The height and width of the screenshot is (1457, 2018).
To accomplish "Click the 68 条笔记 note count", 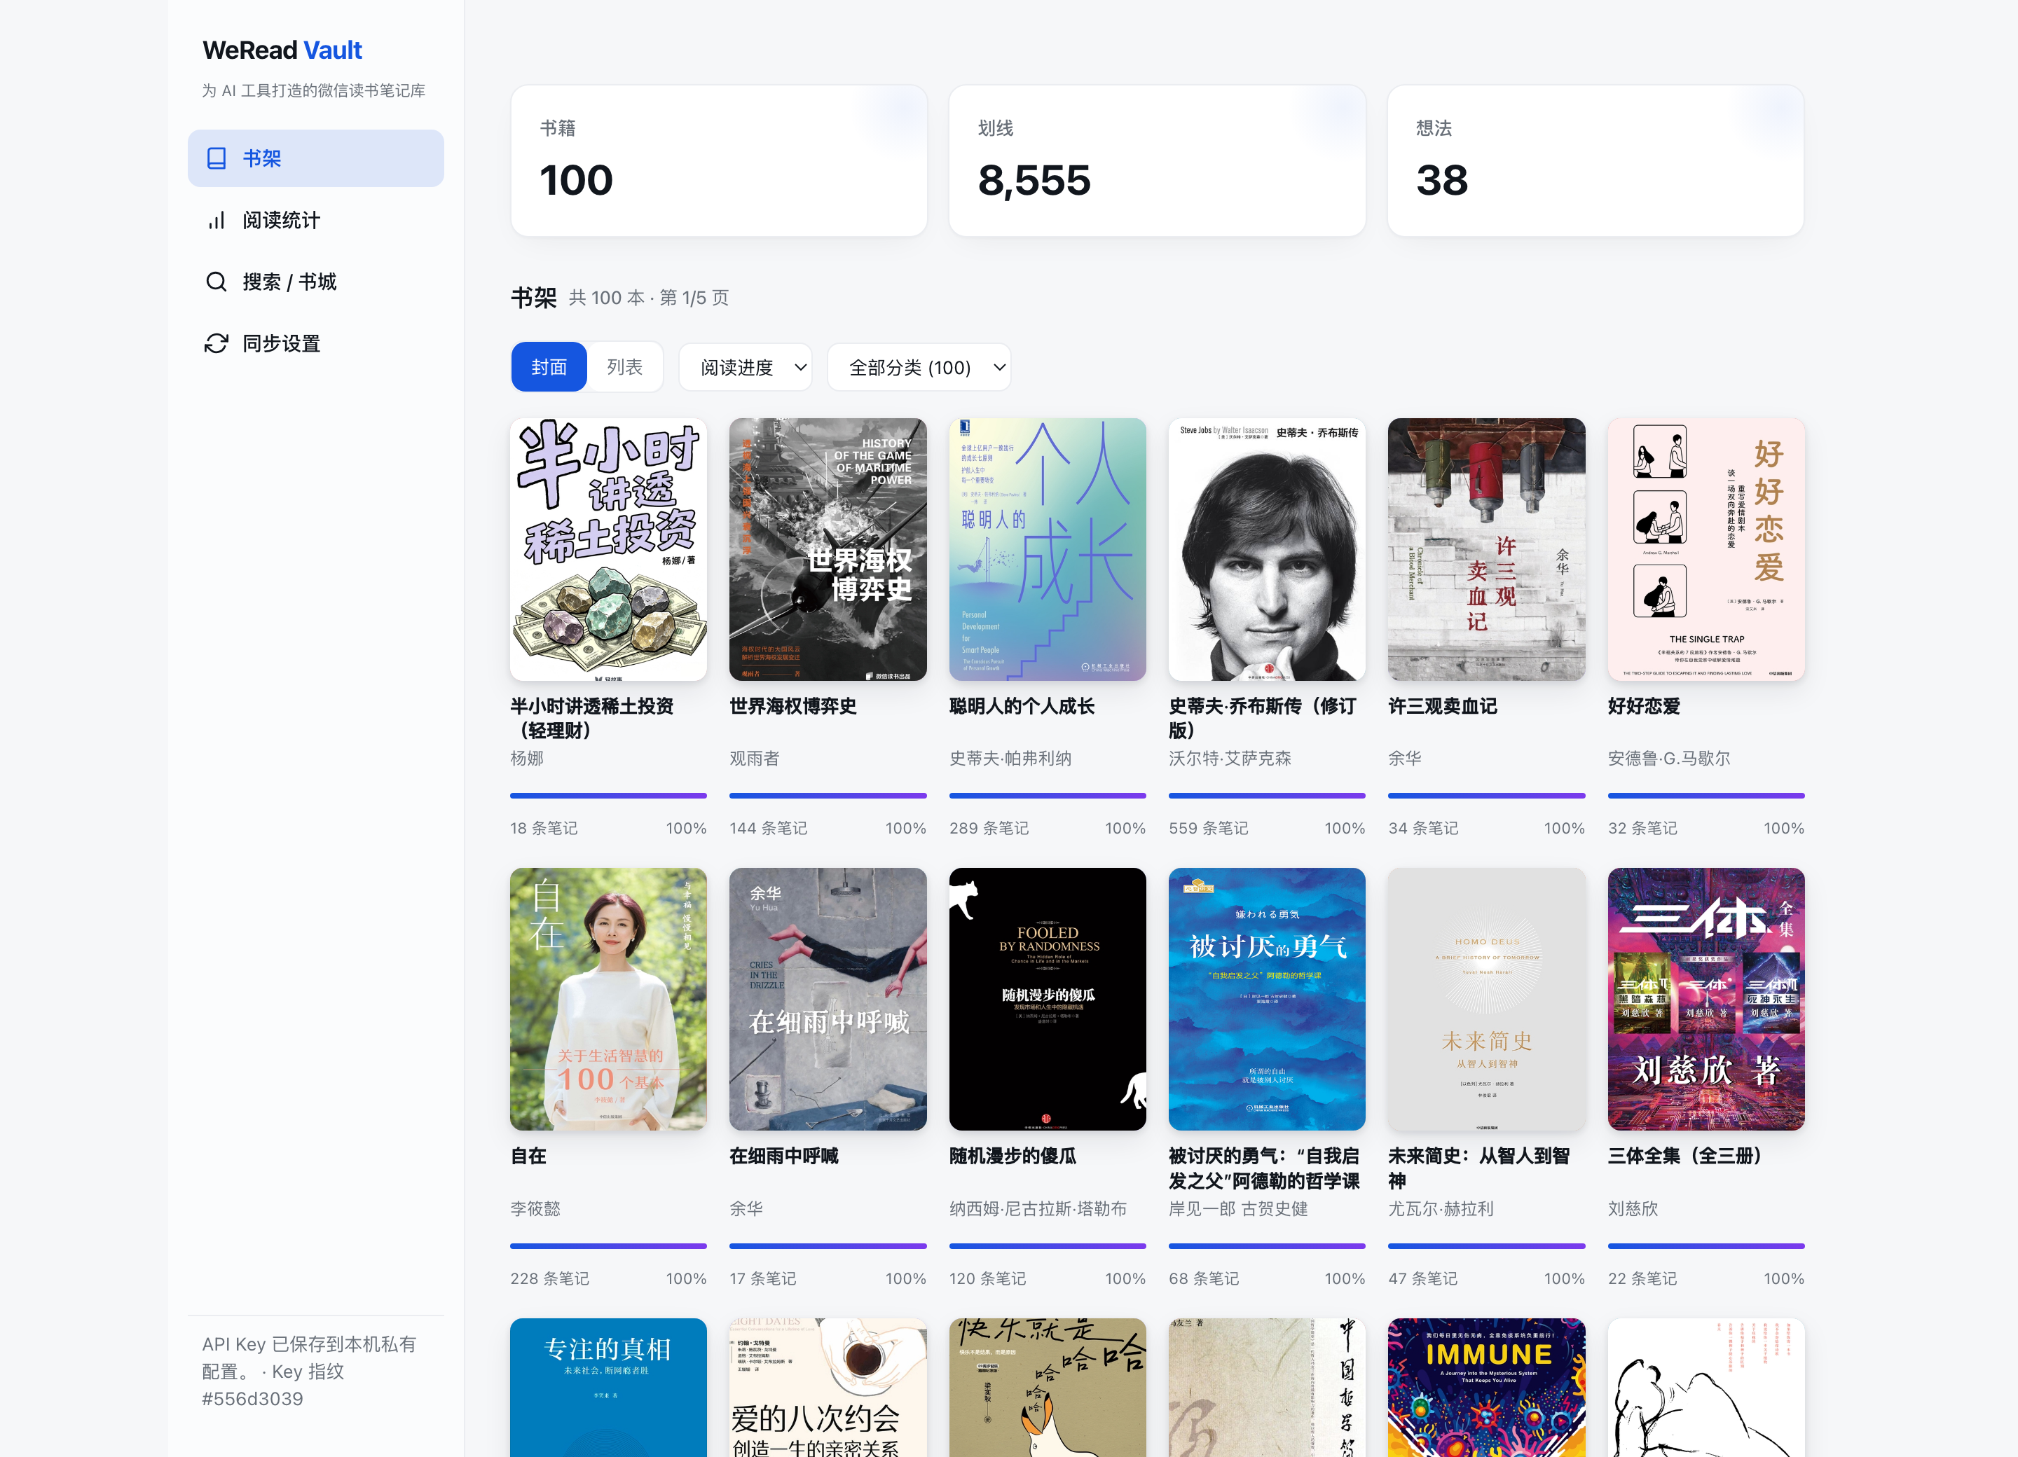I will (x=1204, y=1278).
